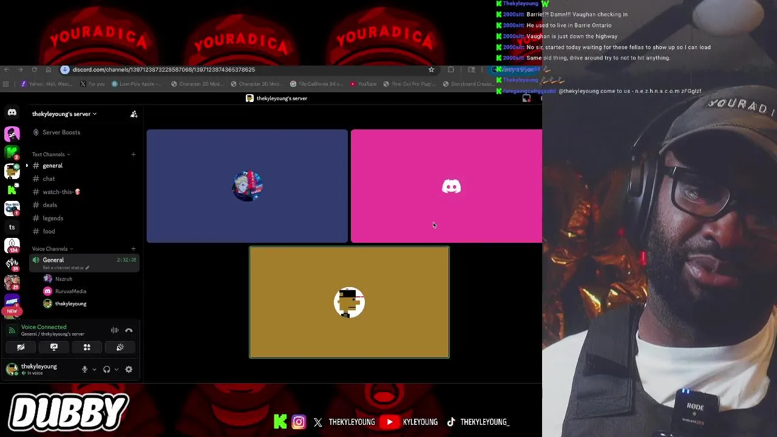This screenshot has height=437, width=777.
Task: Collapse the Text Channels category
Action: click(x=50, y=154)
